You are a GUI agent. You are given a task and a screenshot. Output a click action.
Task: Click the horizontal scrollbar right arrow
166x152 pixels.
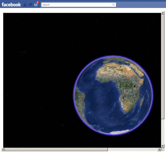159,149
